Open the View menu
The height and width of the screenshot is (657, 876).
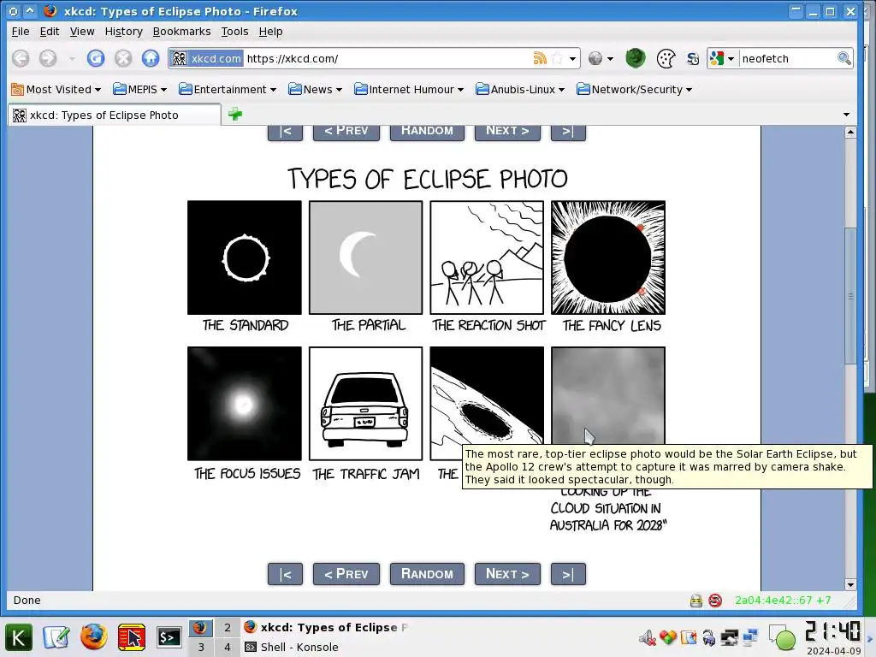(x=81, y=32)
